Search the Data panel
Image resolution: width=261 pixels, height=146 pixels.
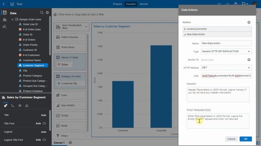pos(42,13)
